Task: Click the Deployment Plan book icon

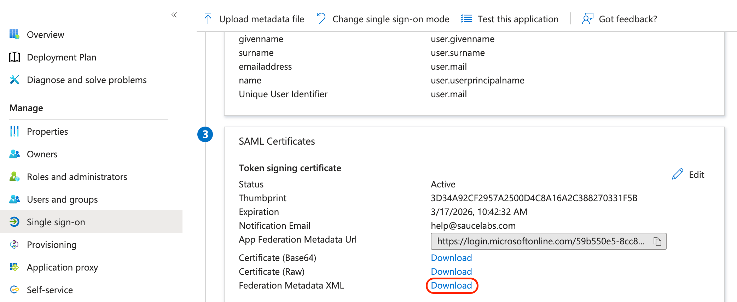Action: (x=14, y=57)
